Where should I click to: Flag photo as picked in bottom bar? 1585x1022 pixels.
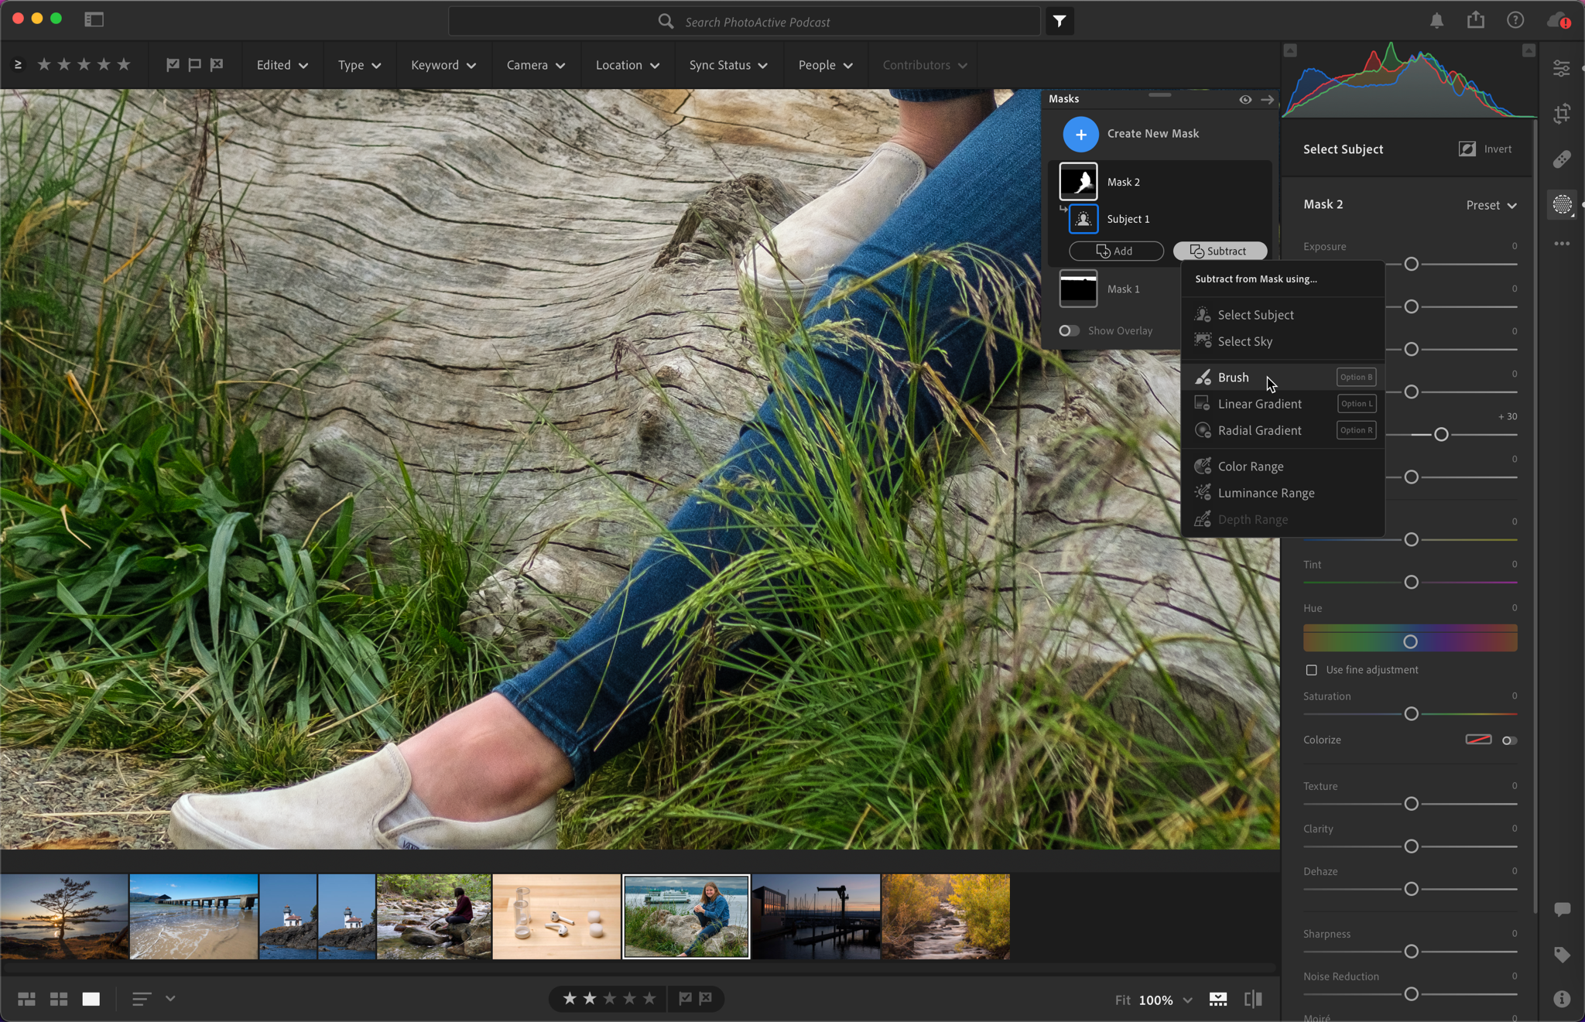[x=685, y=999]
